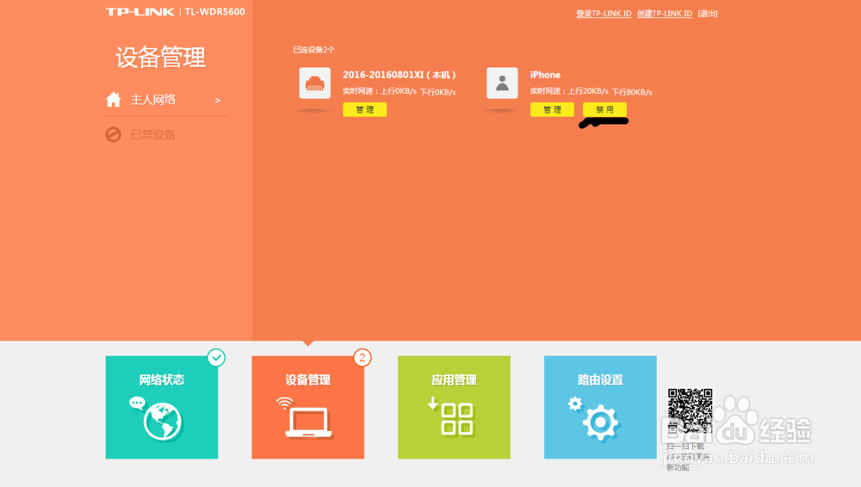Click the iPhone user avatar icon
This screenshot has width=861, height=487.
pos(502,83)
